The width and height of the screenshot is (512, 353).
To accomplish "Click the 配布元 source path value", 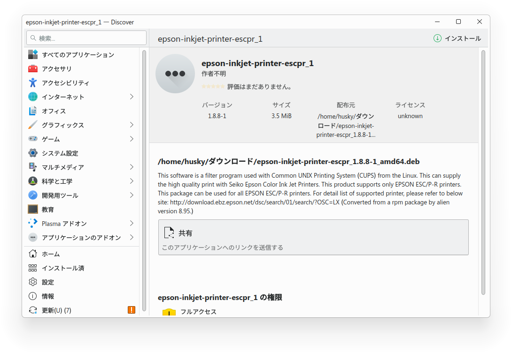I will pos(346,126).
